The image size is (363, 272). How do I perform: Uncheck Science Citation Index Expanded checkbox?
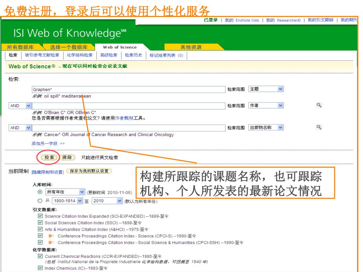(40, 217)
